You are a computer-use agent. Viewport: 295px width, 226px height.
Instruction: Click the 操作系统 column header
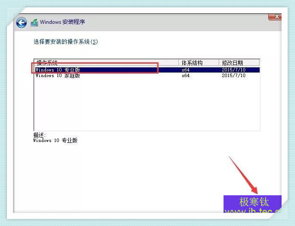coord(107,63)
